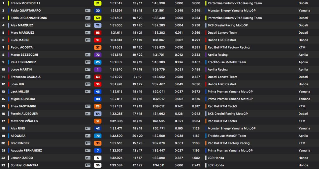Click the PIT badge beside Raul Fernandez

pyautogui.click(x=88, y=62)
